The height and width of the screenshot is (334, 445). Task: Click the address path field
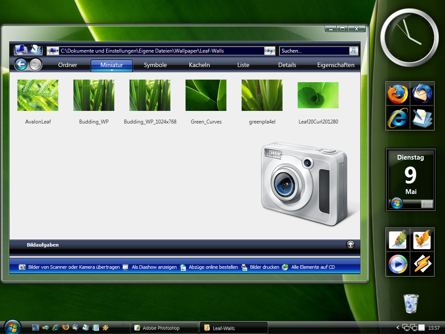pos(162,51)
